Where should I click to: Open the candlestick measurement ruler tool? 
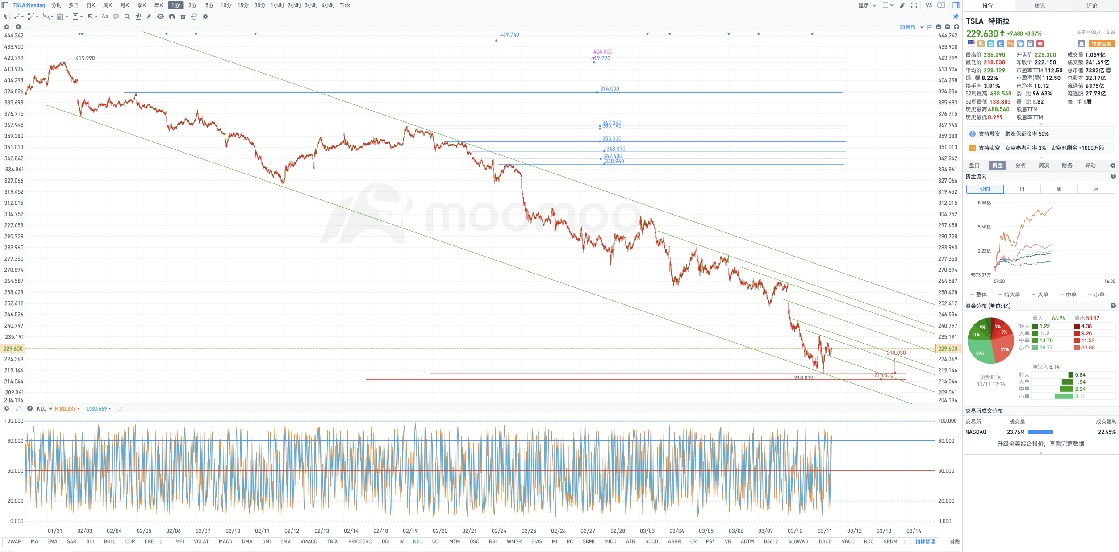tap(138, 17)
